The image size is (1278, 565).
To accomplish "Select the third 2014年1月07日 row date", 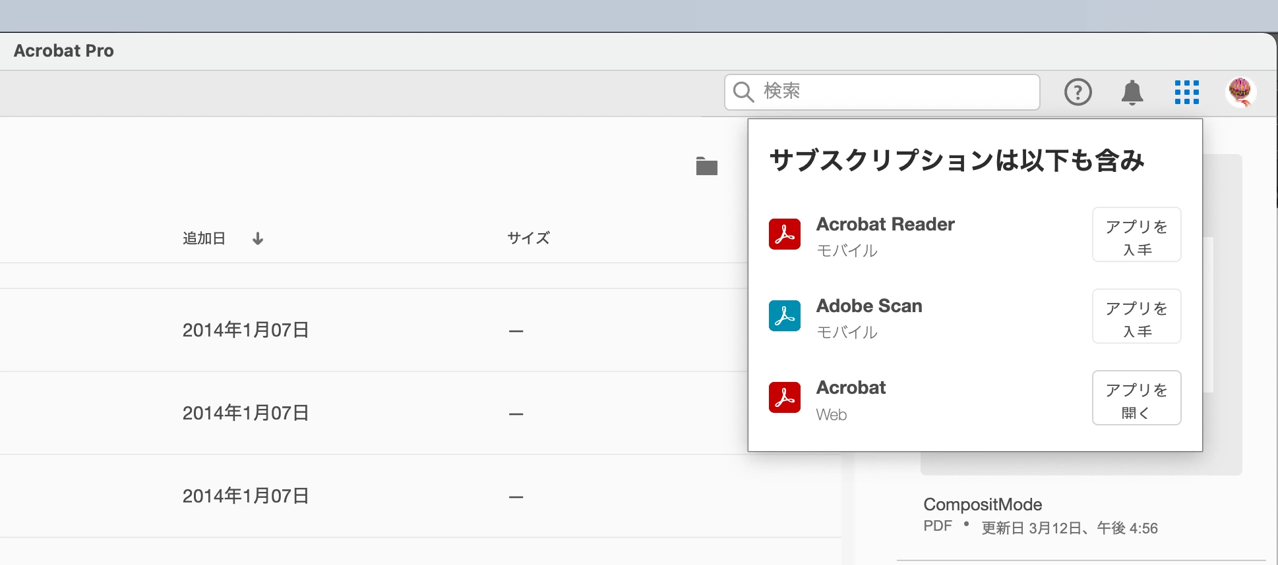I will (245, 496).
